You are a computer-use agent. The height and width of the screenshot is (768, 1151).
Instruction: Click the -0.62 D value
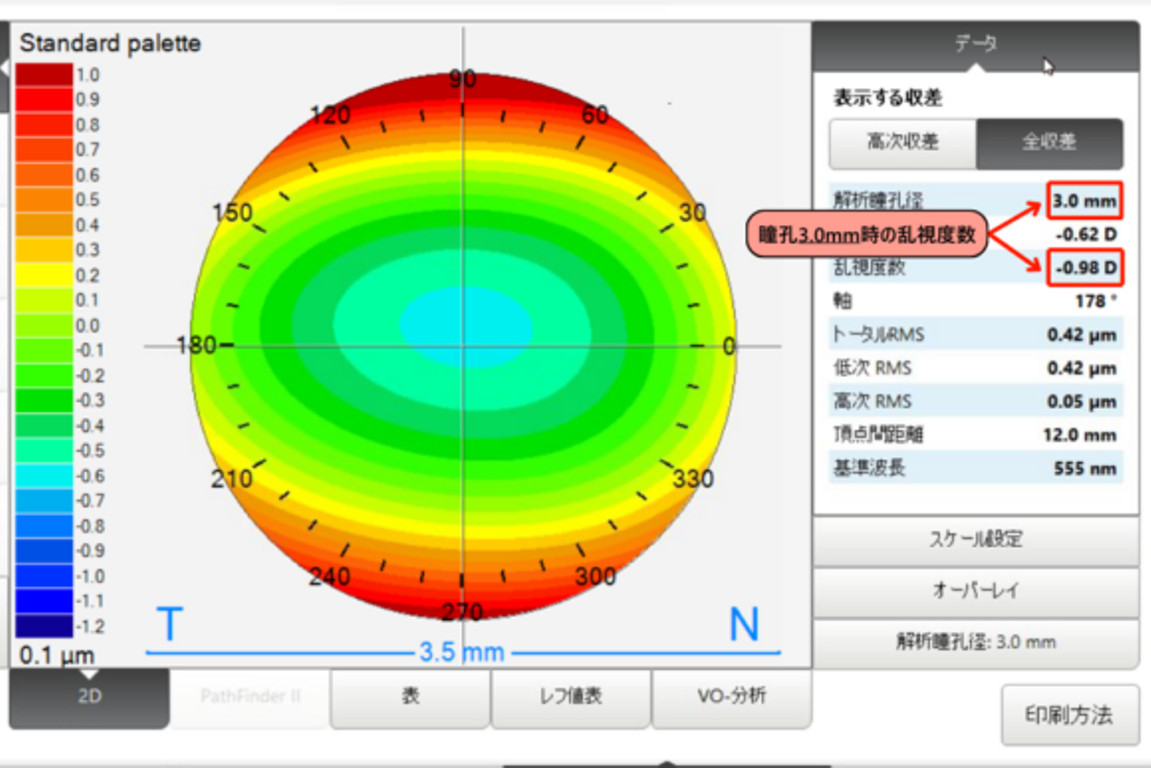(x=1085, y=235)
